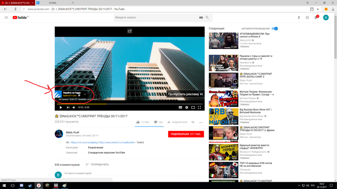Screen dimensions: 337x189
Task: Subscribe to SNAIL PLAY channel
Action: [186, 134]
